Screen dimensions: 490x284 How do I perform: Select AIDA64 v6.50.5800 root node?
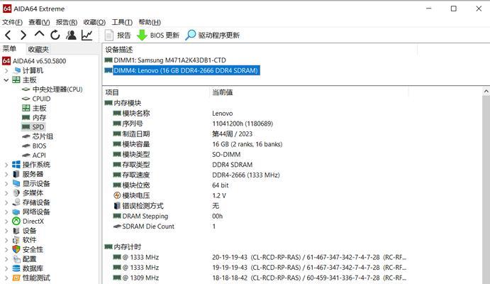point(34,61)
